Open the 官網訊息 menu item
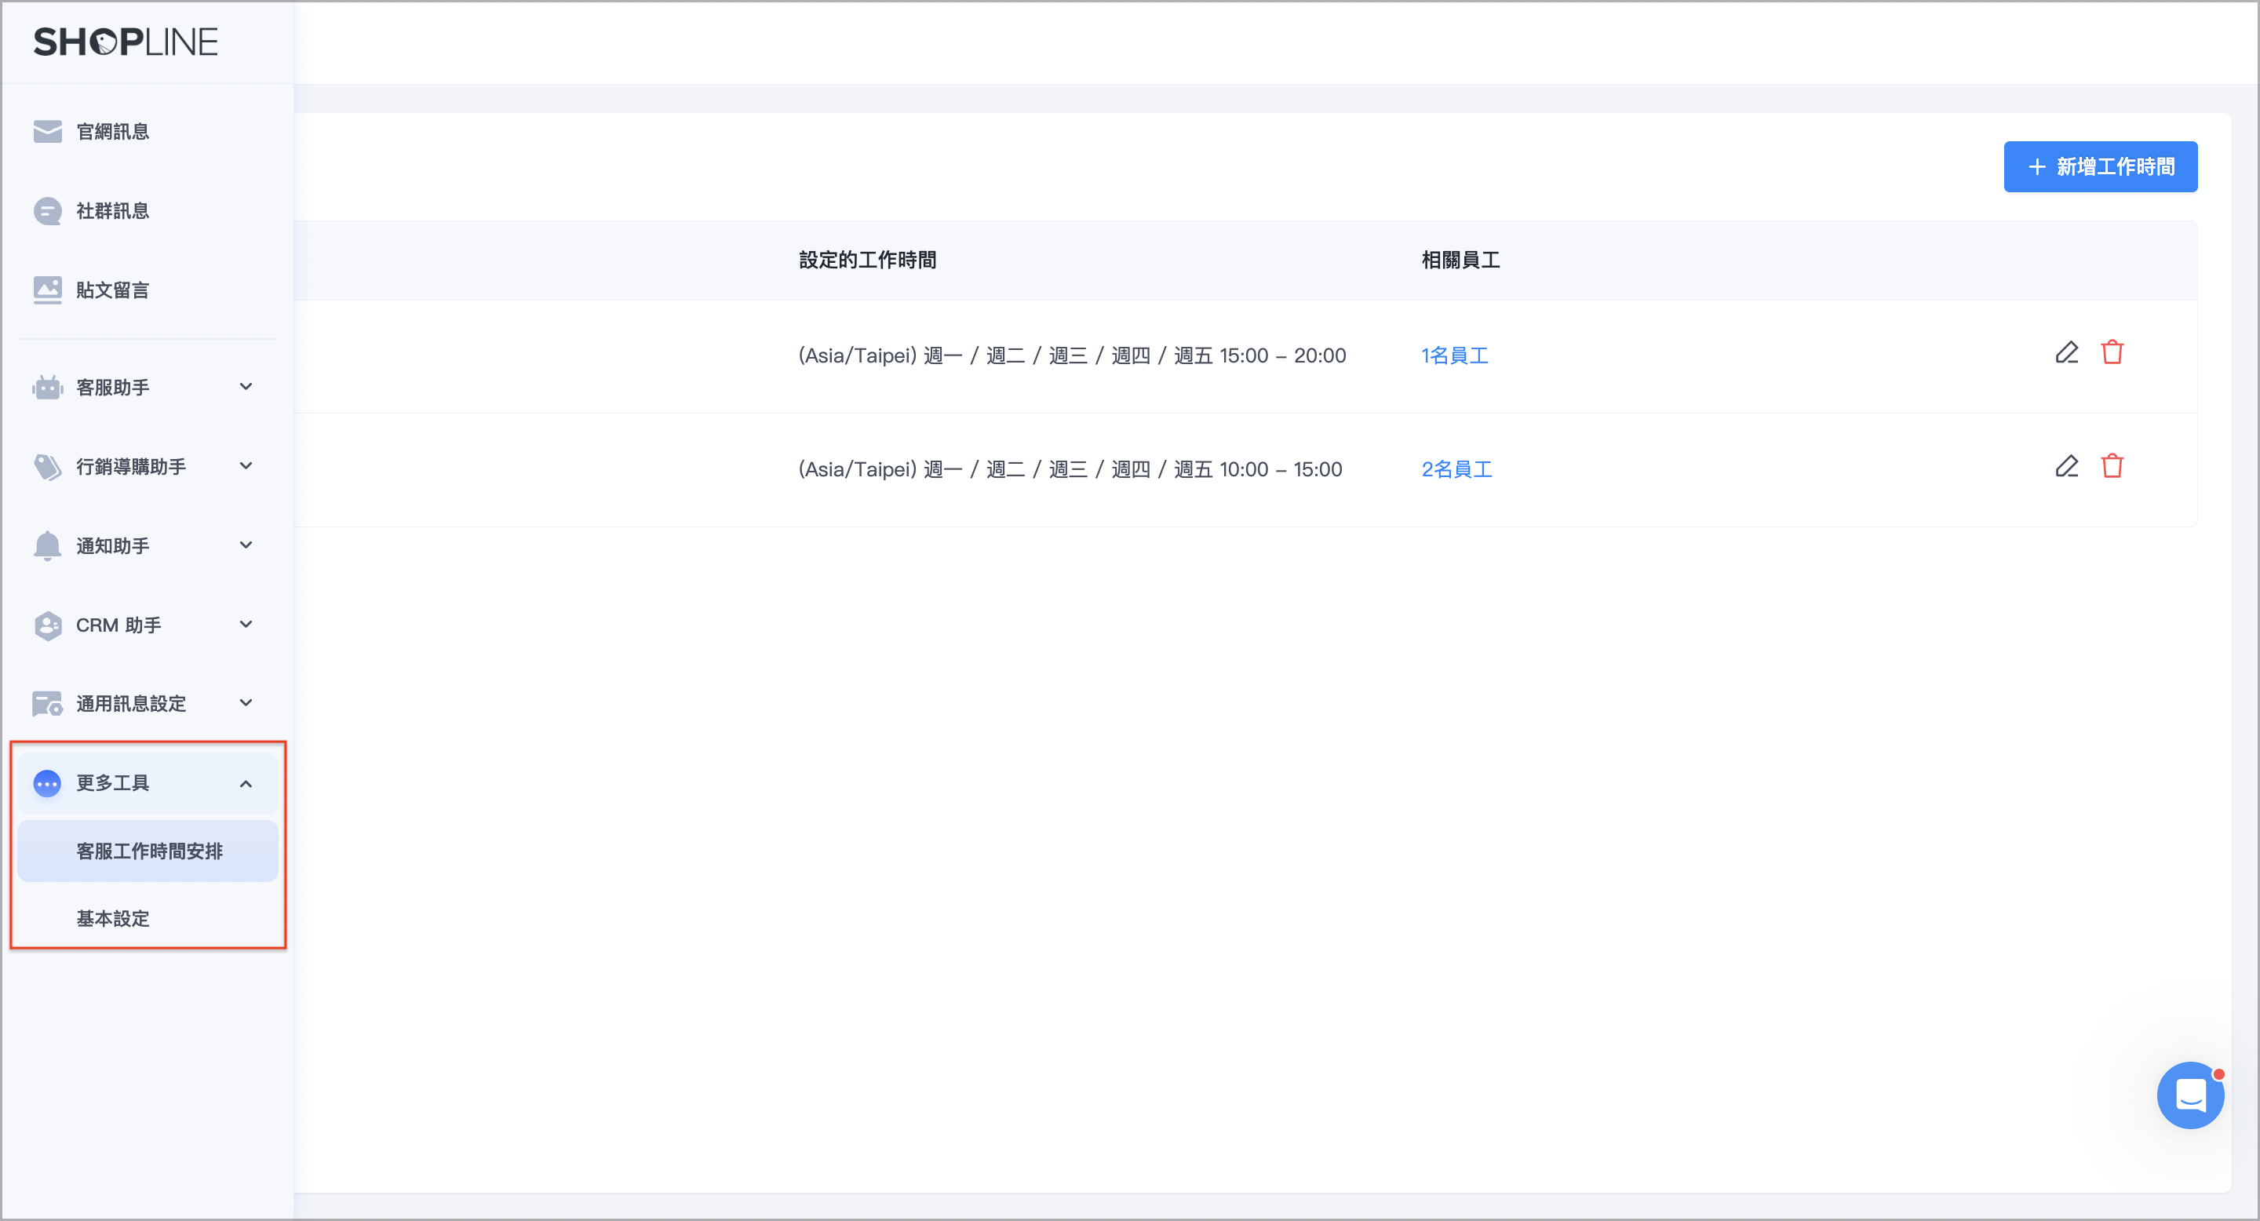2260x1221 pixels. (148, 132)
